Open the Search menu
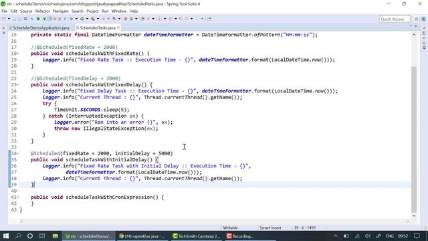The width and height of the screenshot is (428, 241). (78, 11)
